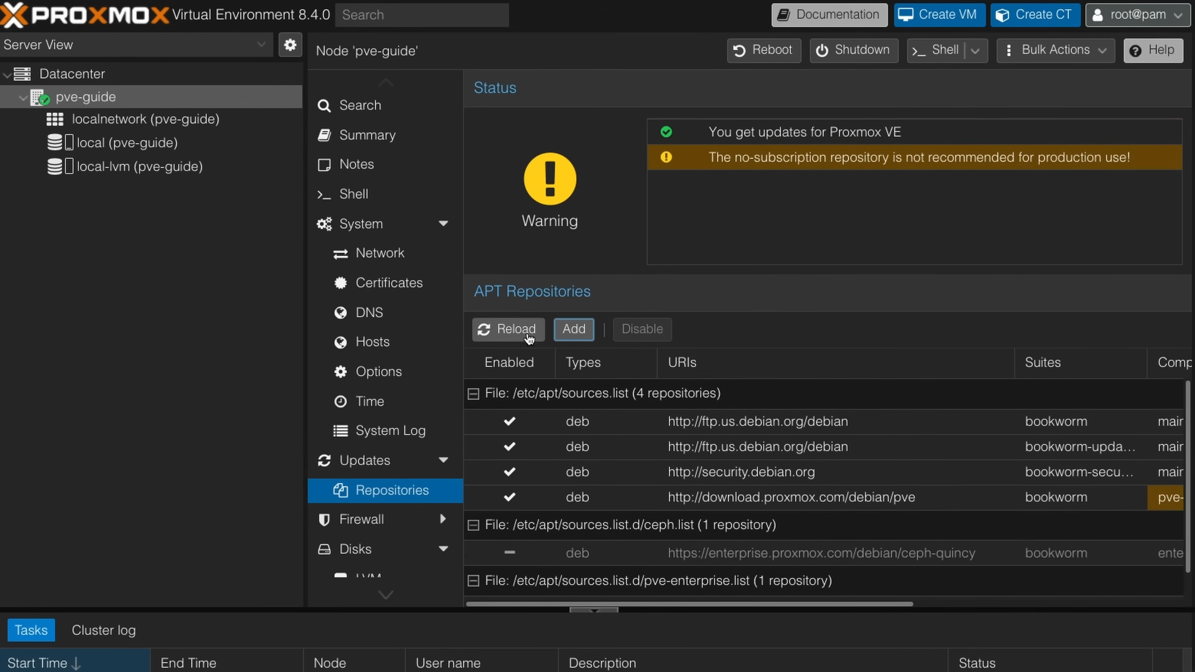The width and height of the screenshot is (1195, 672).
Task: Open the Server View dropdown
Action: (x=261, y=44)
